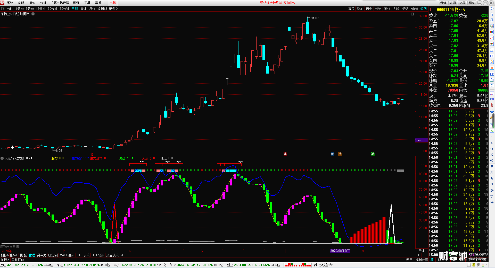Select the pencil draw icon in sidebar
This screenshot has height=268, width=495.
coord(492,117)
